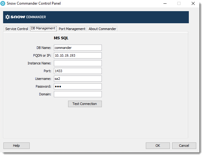Screen dimensions: 204x157
Task: Click the "Domain:" label
Action: 45,94
